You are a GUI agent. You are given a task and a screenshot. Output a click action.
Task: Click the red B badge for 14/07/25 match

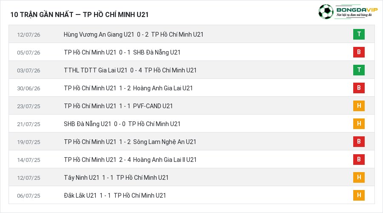pos(359,159)
